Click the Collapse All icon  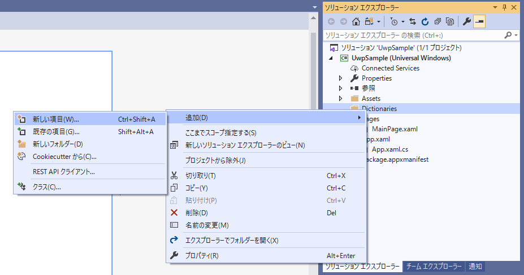(x=438, y=21)
